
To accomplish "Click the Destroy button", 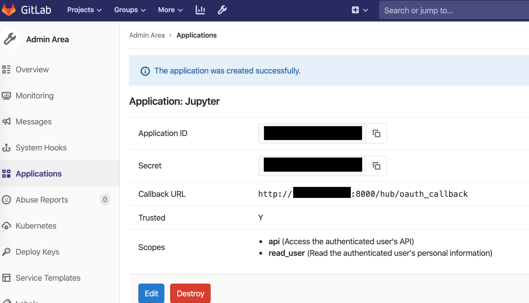I will (x=190, y=293).
